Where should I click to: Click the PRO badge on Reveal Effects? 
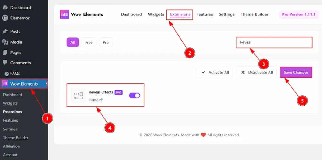pos(119,93)
